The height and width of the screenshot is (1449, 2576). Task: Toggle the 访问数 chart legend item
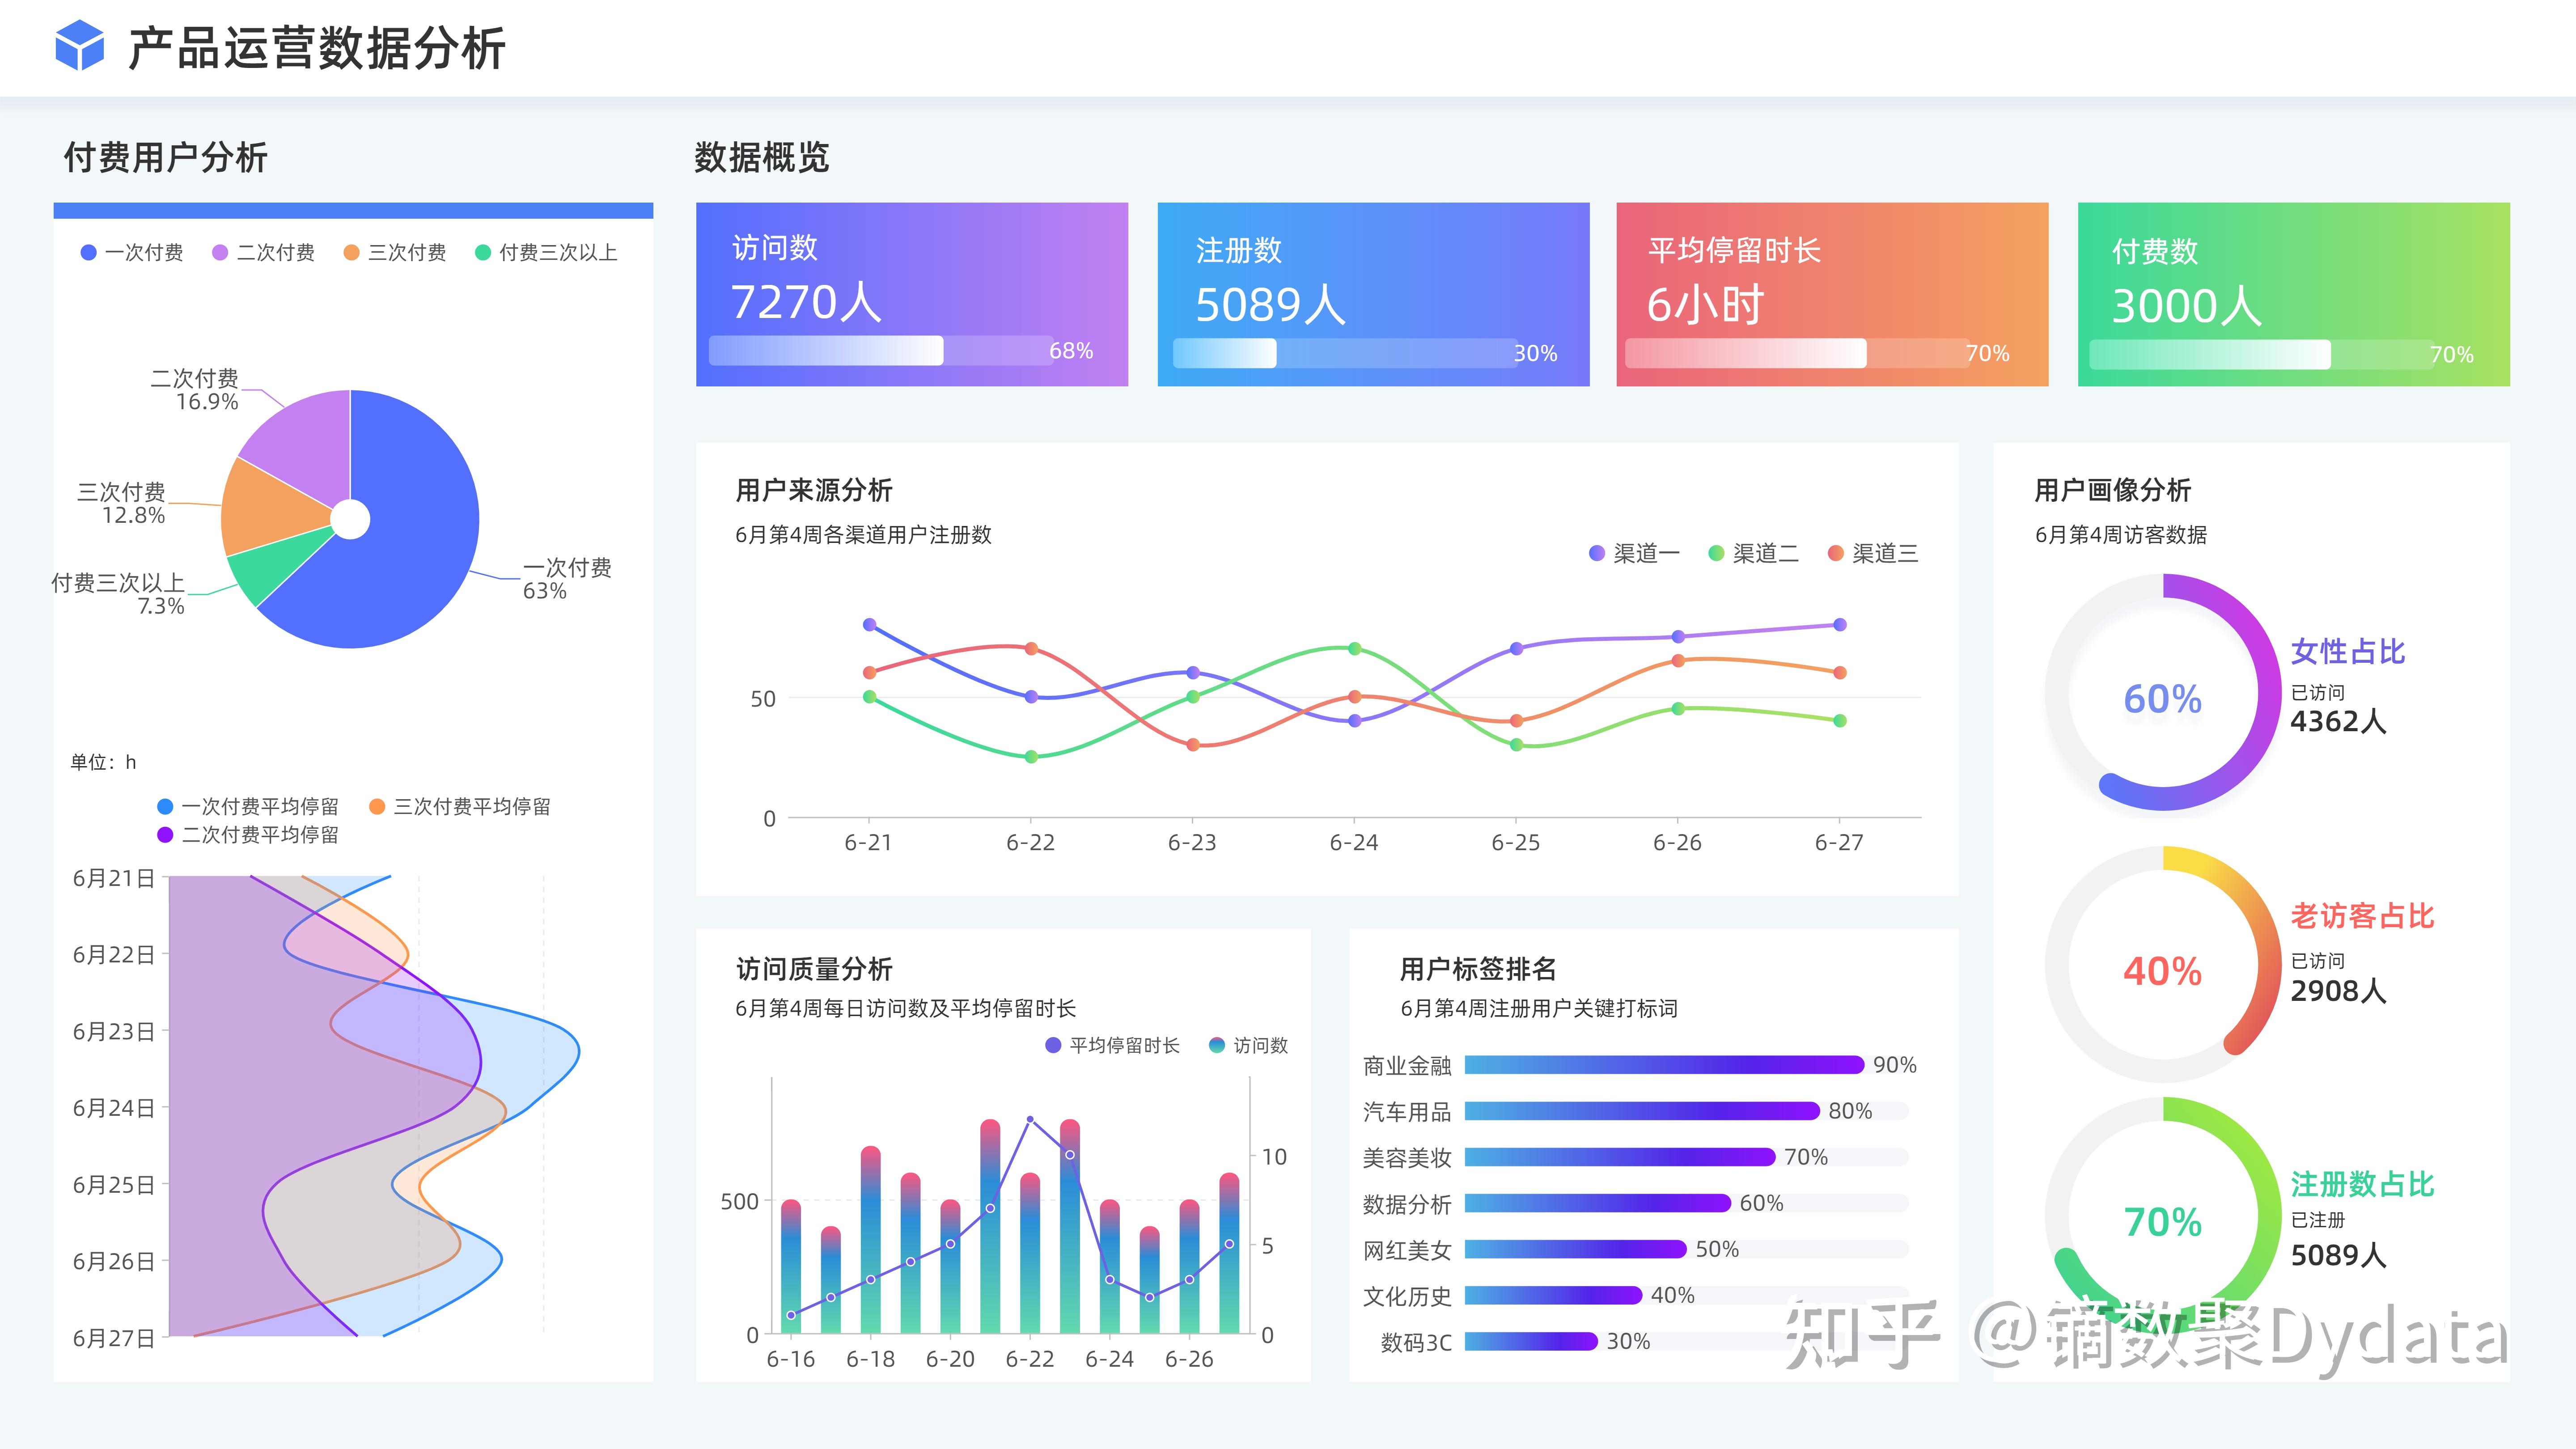pyautogui.click(x=1248, y=1045)
